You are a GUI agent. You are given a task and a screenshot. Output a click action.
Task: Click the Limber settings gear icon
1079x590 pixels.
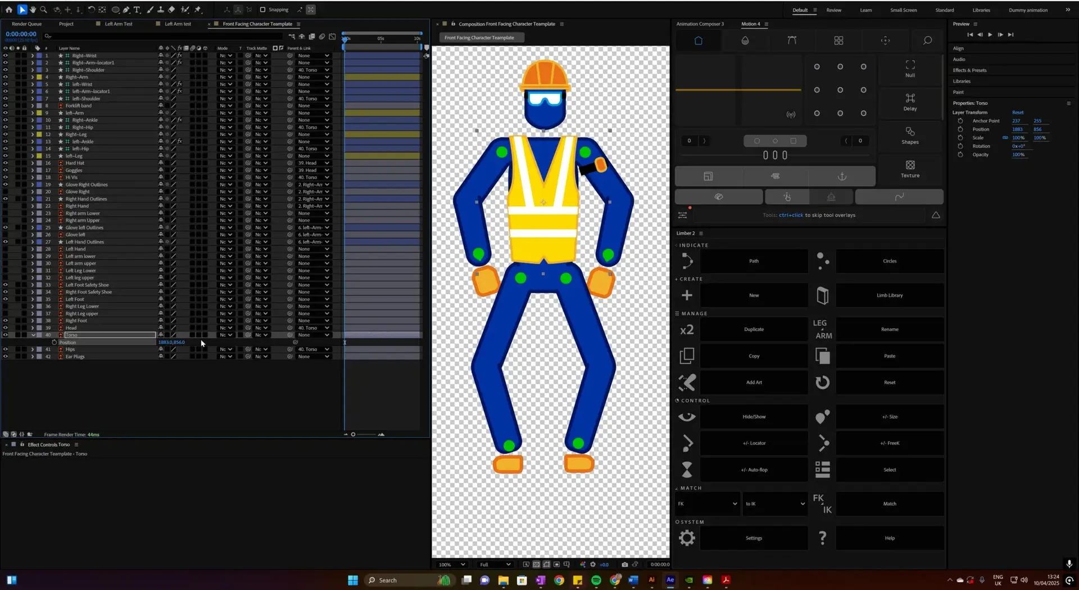(x=687, y=538)
